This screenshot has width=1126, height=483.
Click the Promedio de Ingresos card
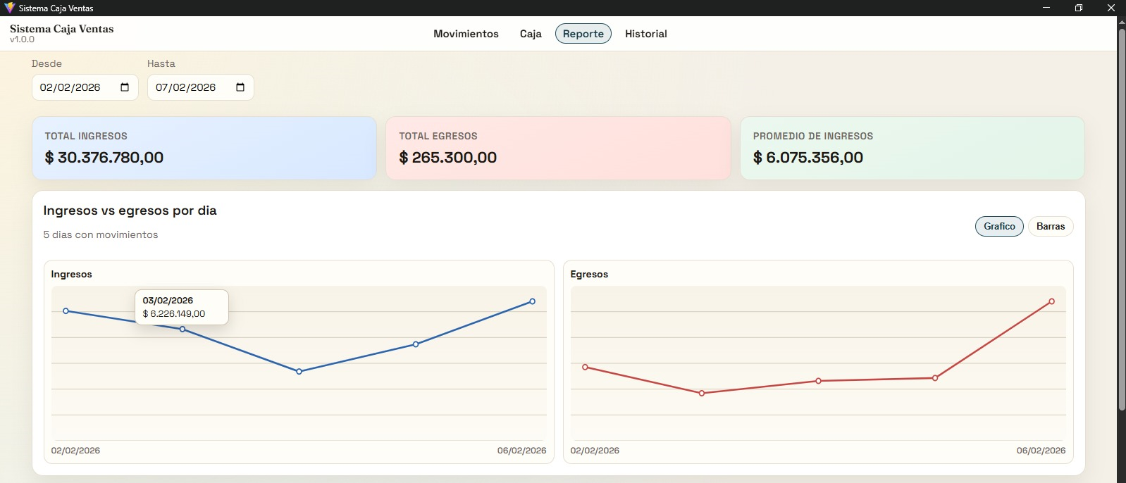pos(912,148)
